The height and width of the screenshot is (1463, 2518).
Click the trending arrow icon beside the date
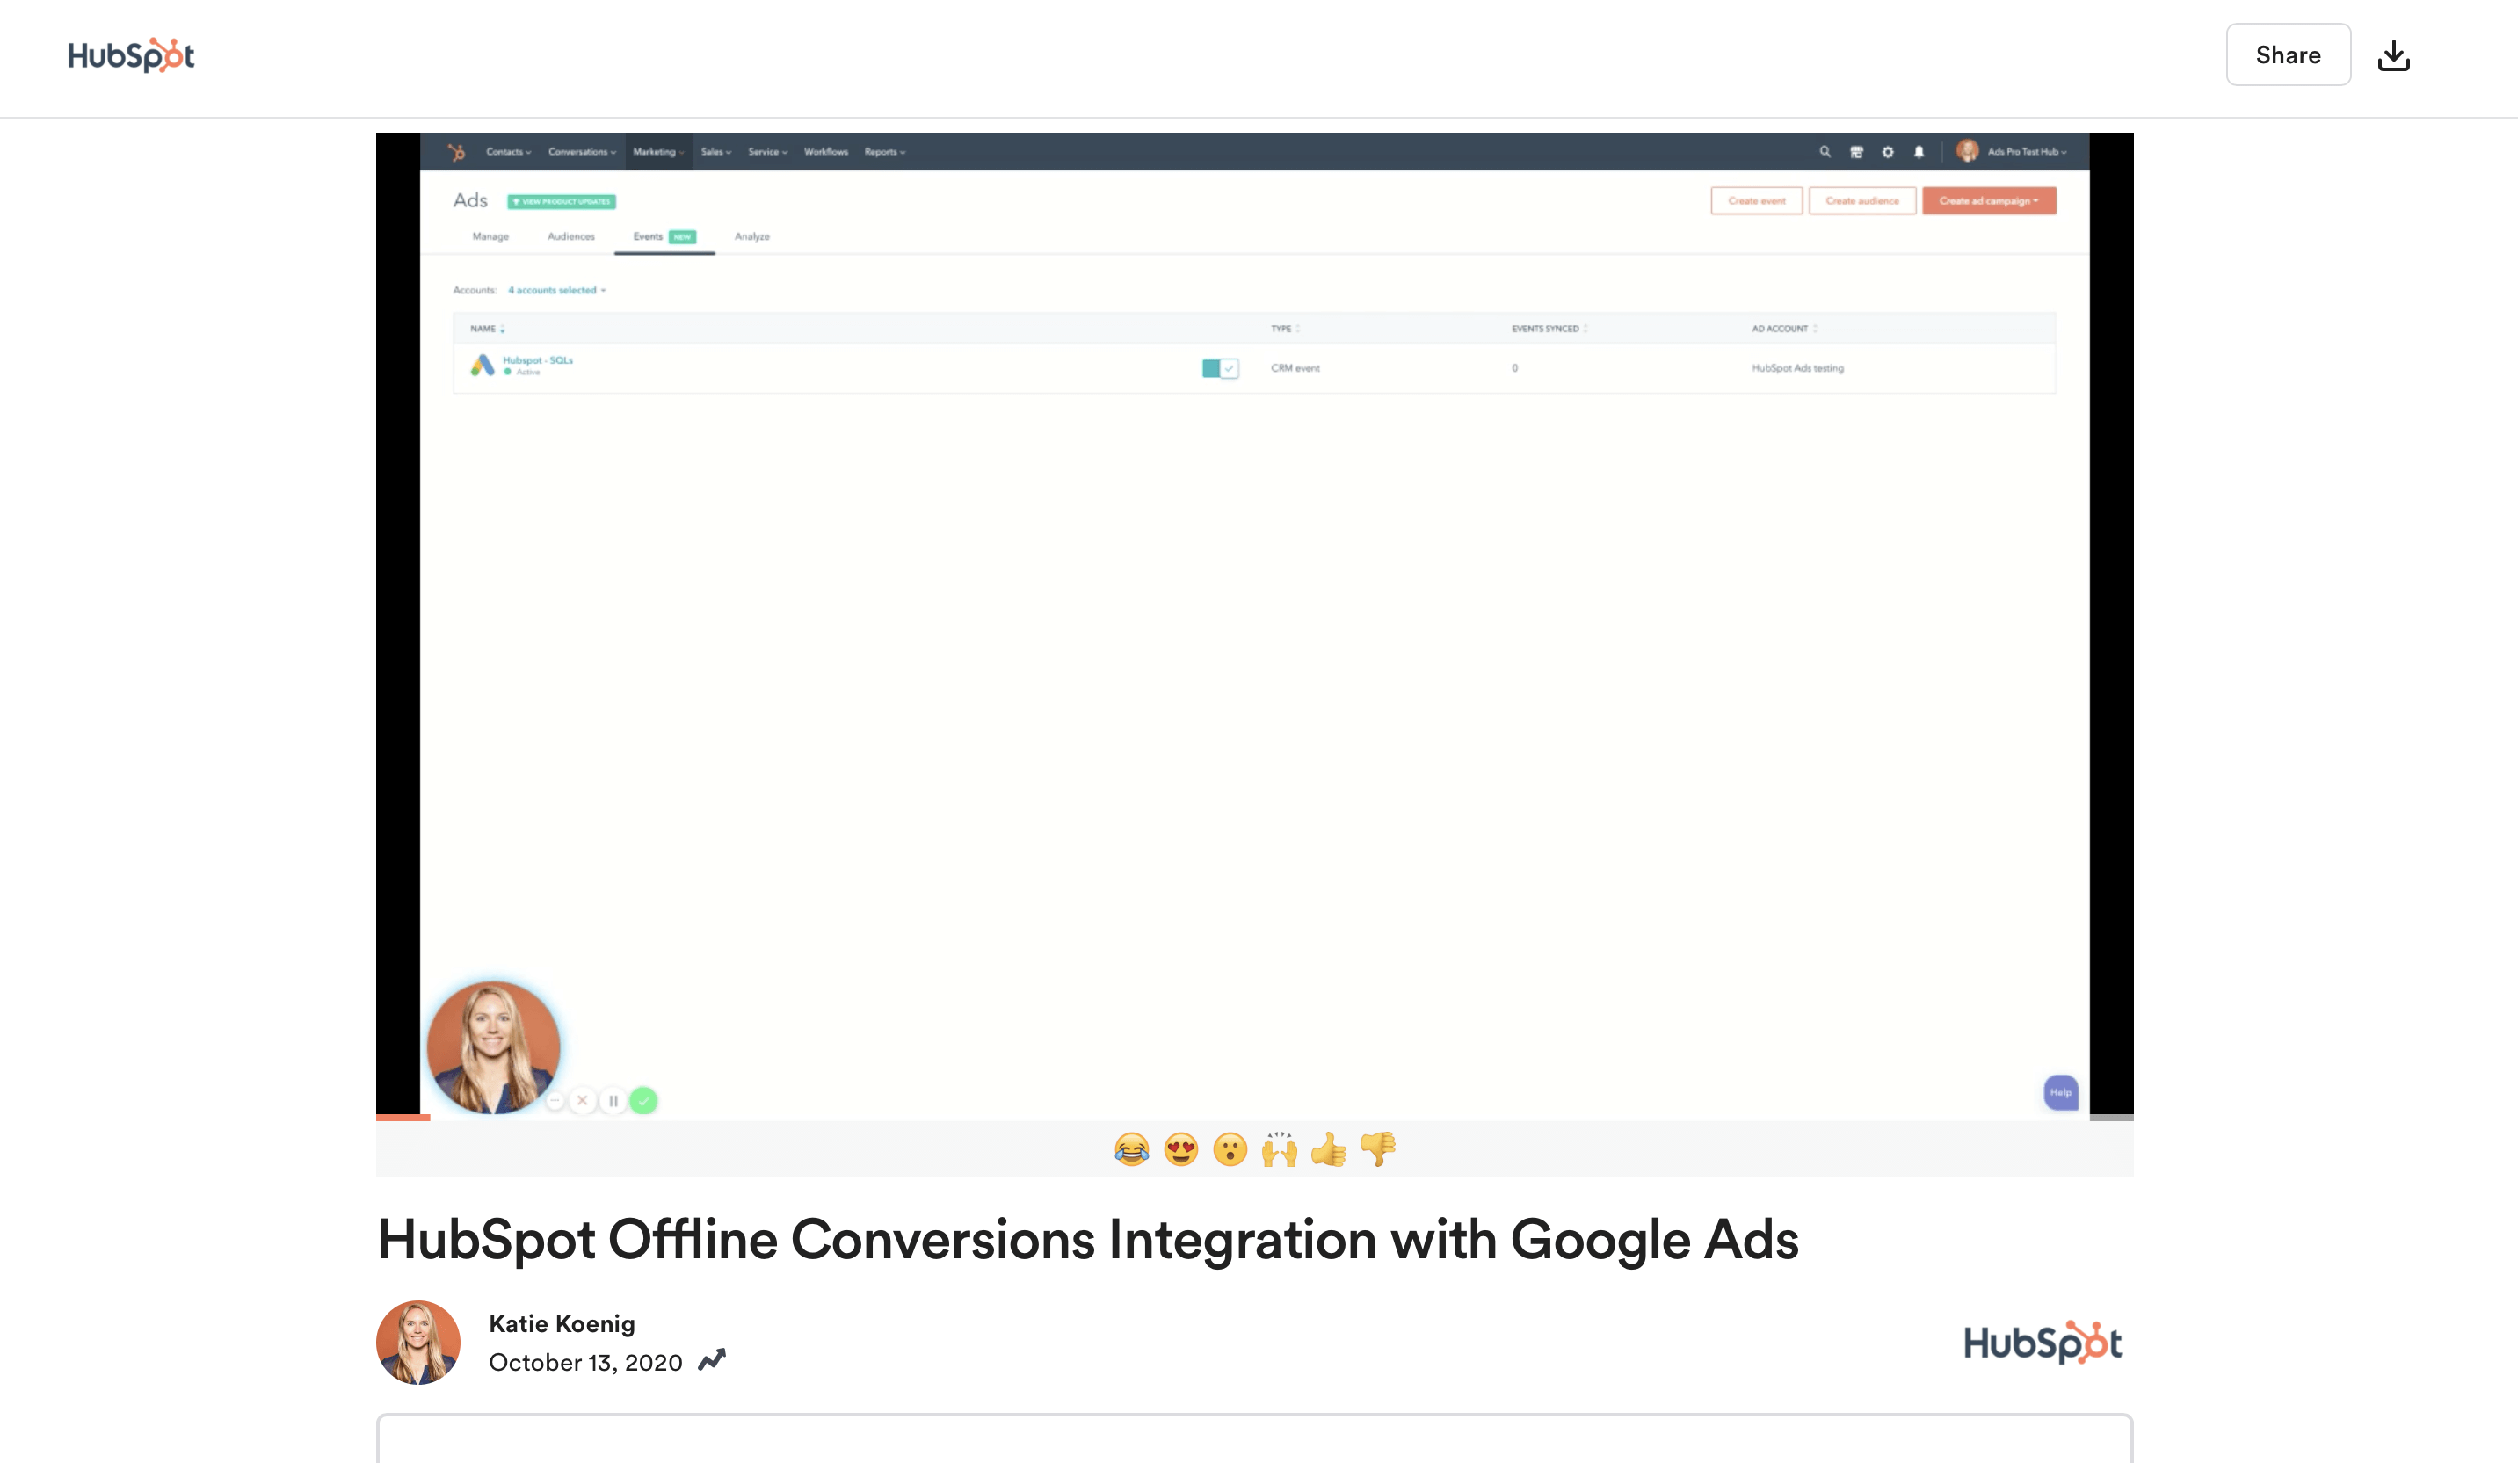711,1360
